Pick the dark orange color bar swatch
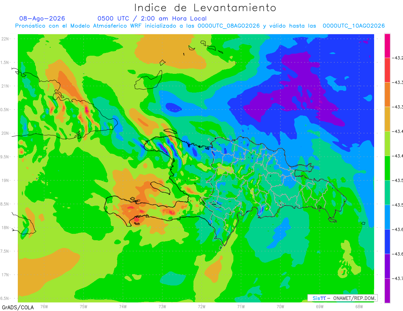The height and width of the screenshot is (311, 403). [387, 94]
